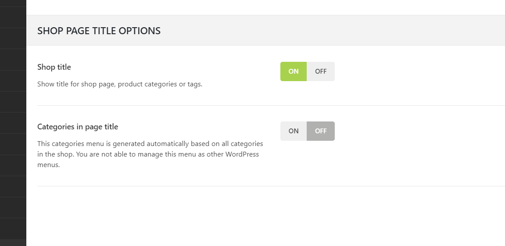Turn on the Shop title ON button
The height and width of the screenshot is (246, 505).
click(x=294, y=71)
